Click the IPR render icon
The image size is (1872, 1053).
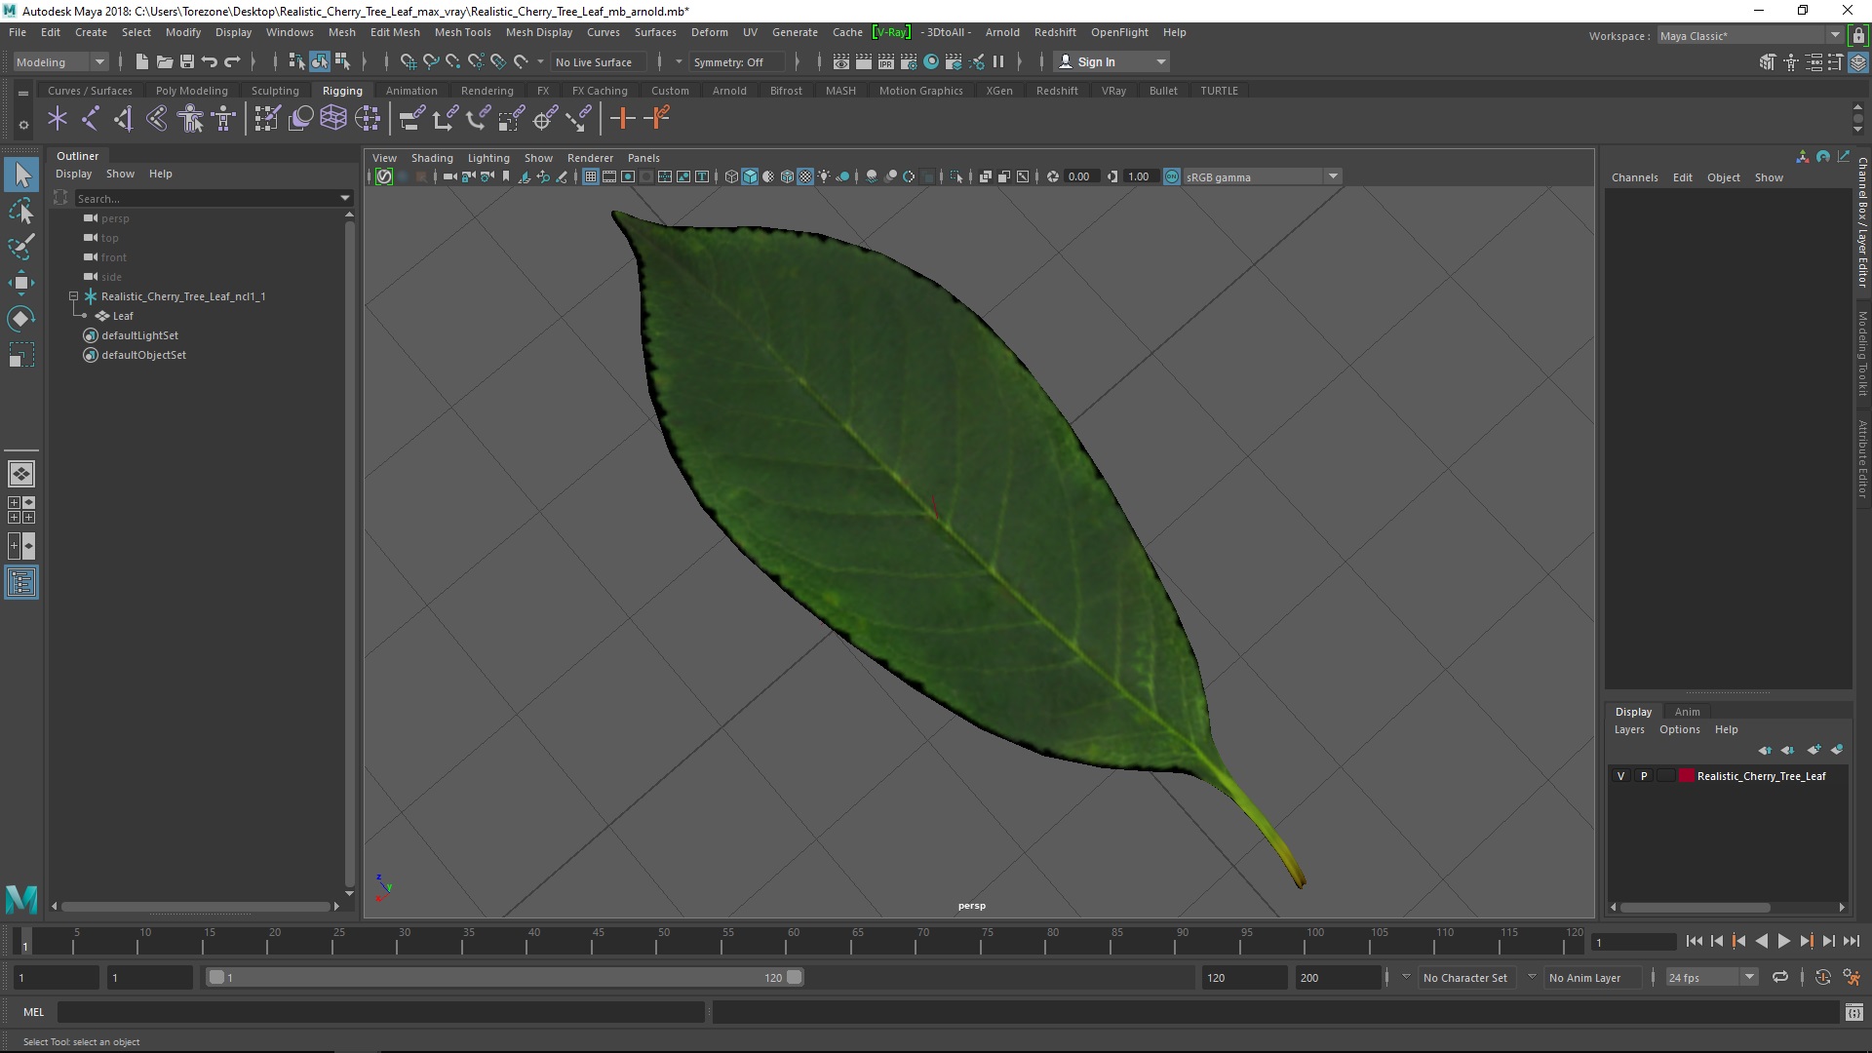point(885,61)
